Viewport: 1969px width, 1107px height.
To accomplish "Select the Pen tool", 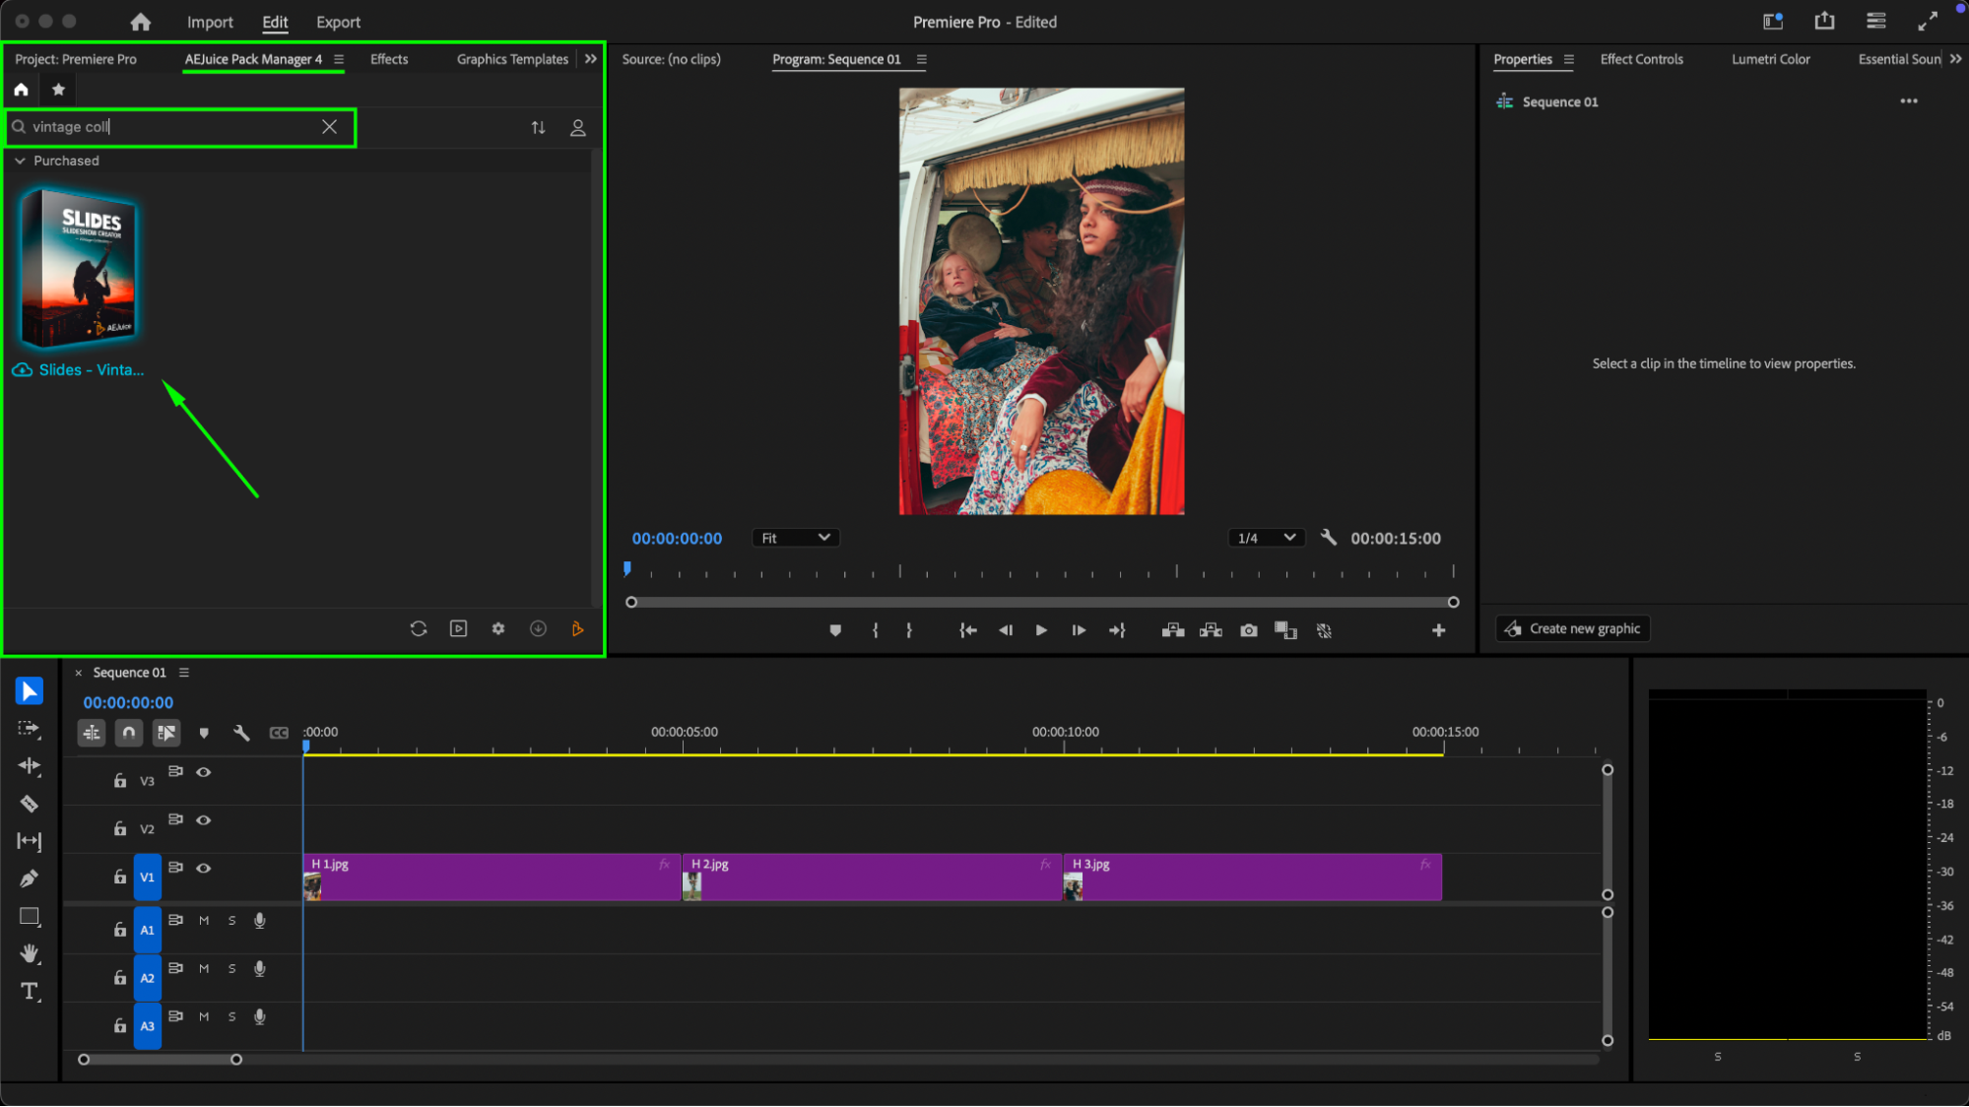I will (x=29, y=879).
